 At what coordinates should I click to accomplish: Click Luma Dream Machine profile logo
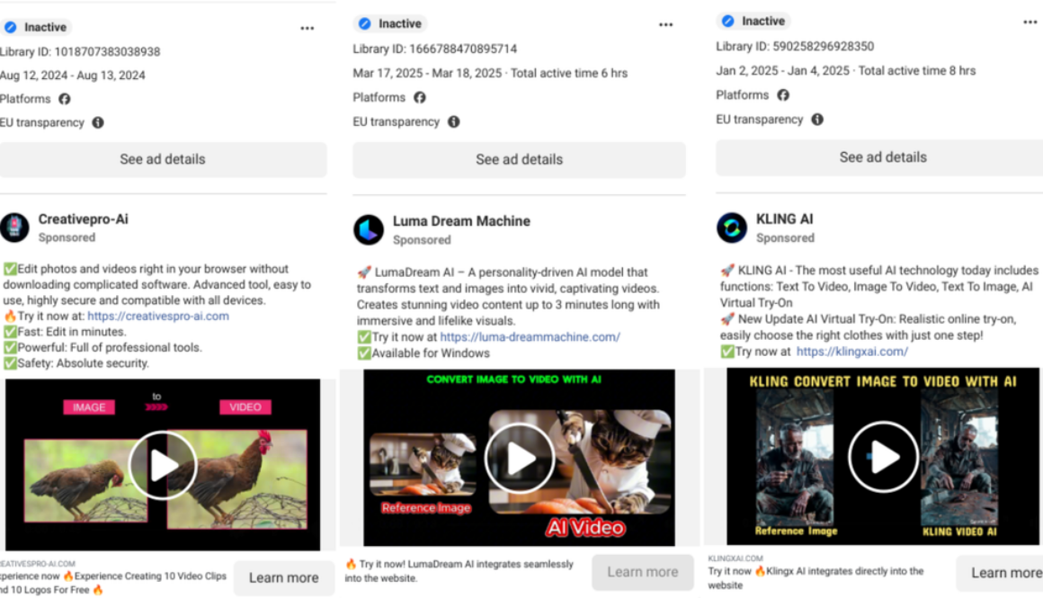coord(369,229)
